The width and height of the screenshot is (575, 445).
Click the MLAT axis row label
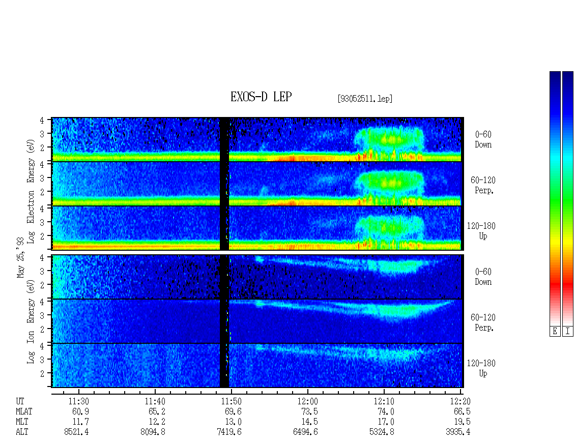tap(24, 411)
